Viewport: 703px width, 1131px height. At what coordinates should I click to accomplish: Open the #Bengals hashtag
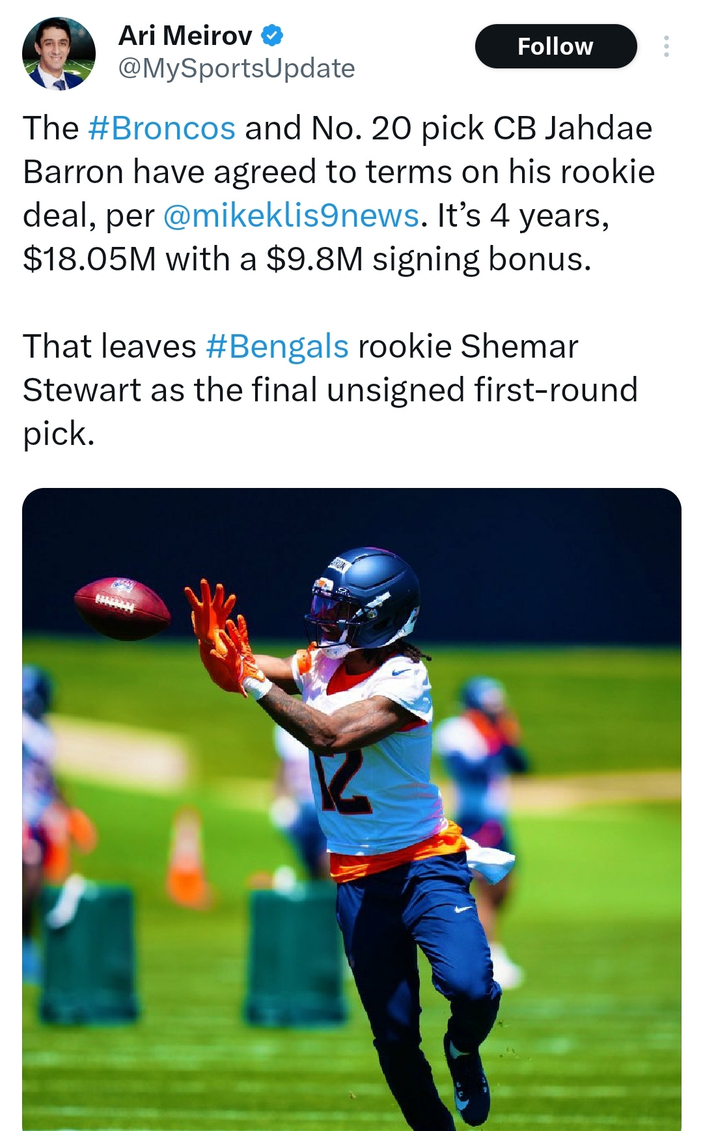pyautogui.click(x=277, y=346)
